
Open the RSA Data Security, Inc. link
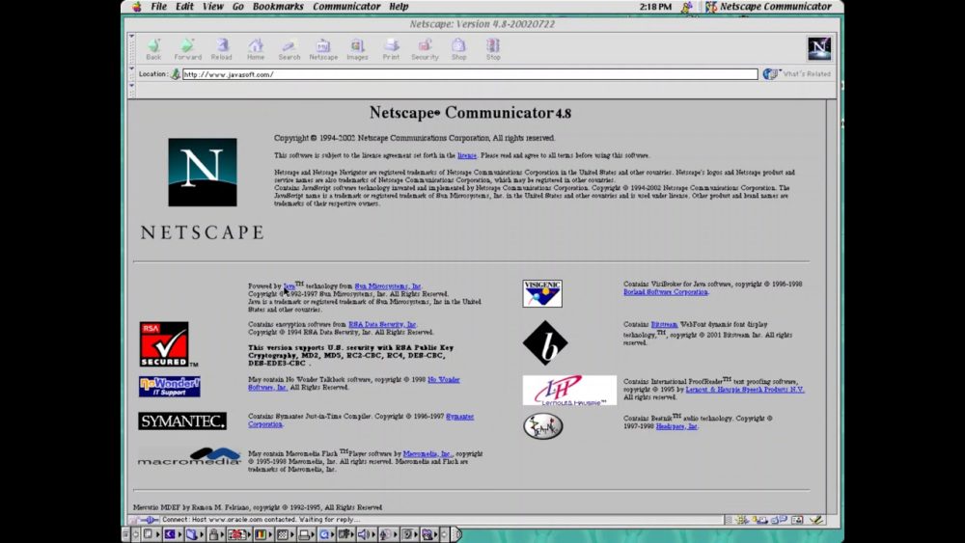tap(382, 325)
